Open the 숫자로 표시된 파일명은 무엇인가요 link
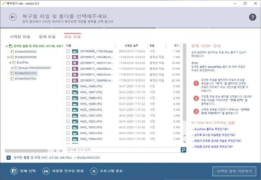 click(215, 135)
